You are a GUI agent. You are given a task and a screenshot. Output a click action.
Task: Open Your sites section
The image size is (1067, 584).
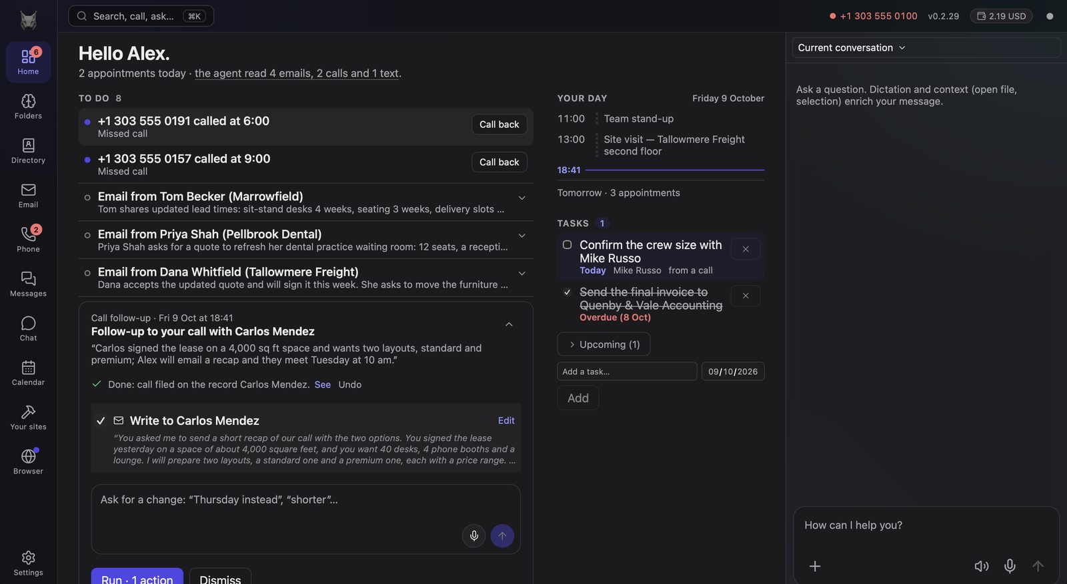pos(28,418)
